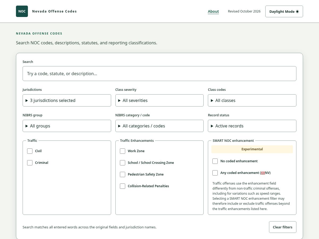Tick School / School Crossing Zone checkbox
This screenshot has width=319, height=239.
tap(123, 163)
